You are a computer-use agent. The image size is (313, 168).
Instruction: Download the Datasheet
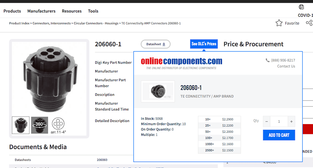click(x=156, y=44)
